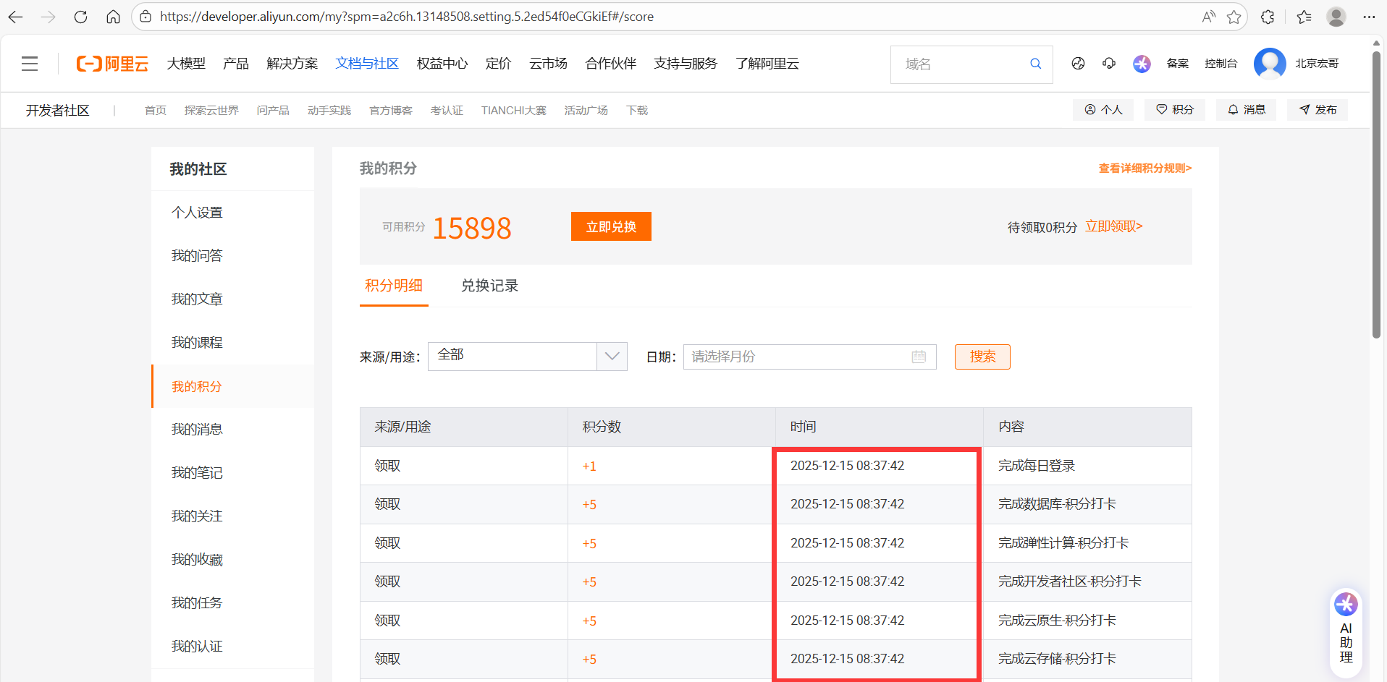This screenshot has width=1387, height=682.
Task: Open 查看详细积分规则 link
Action: tap(1144, 168)
